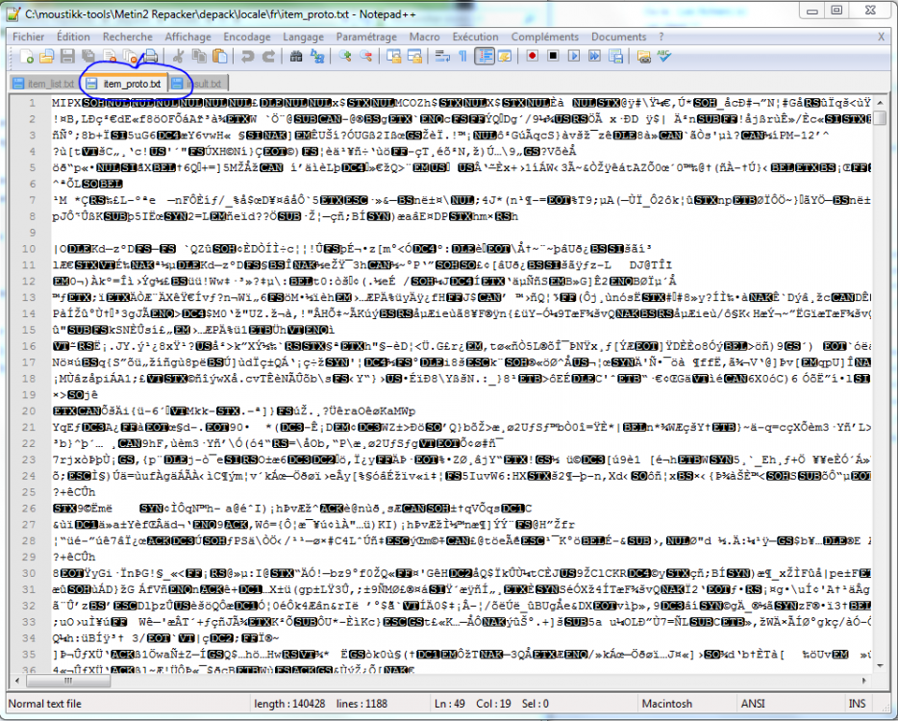898x721 pixels.
Task: Toggle the word wrap toolbar button
Action: 442,56
